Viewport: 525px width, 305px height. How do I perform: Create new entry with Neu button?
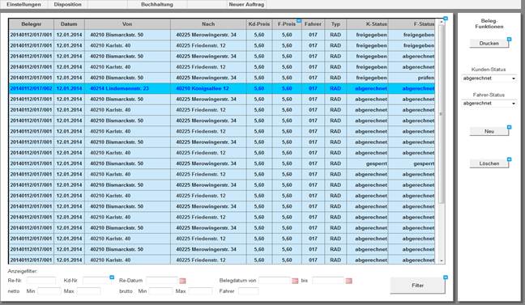point(489,131)
